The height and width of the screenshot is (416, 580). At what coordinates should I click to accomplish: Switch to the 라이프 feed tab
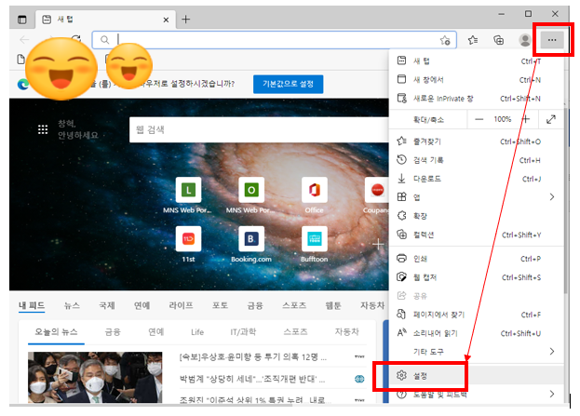click(x=181, y=305)
